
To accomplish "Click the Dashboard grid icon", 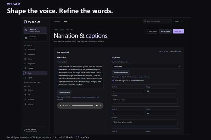I will tap(25, 54).
